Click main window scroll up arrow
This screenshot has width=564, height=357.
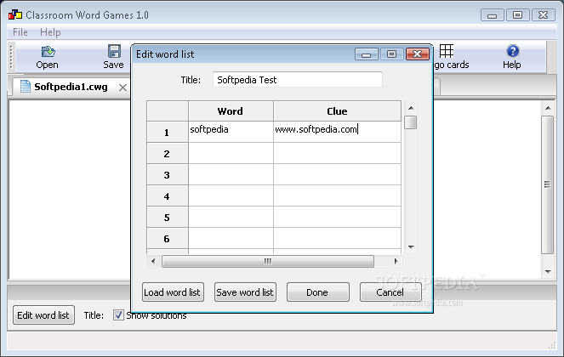click(548, 108)
